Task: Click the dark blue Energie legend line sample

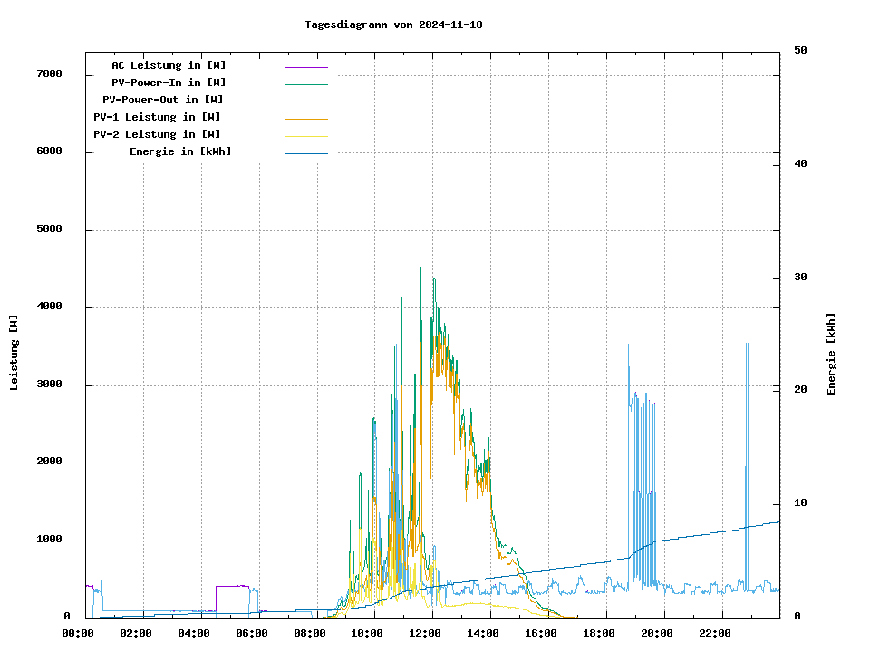Action: 305,152
